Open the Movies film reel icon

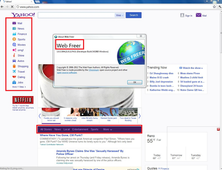click(x=14, y=45)
